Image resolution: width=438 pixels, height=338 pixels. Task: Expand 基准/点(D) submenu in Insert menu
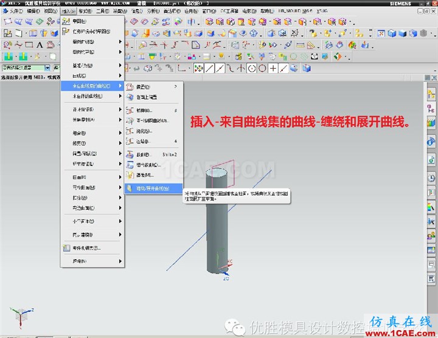tap(92, 65)
